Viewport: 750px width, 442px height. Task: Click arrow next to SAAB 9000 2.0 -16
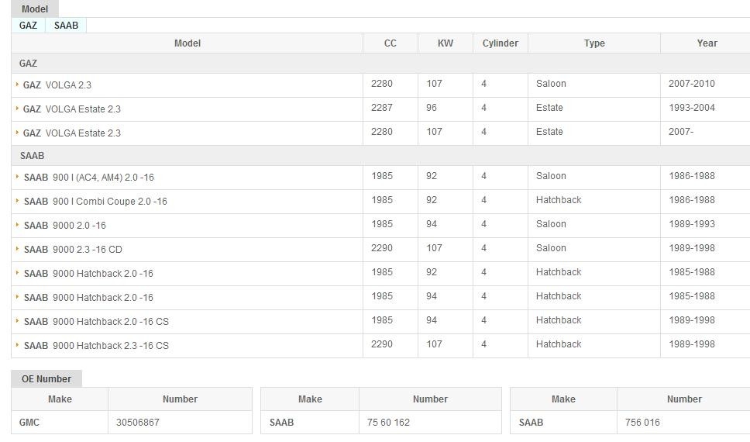click(x=17, y=225)
